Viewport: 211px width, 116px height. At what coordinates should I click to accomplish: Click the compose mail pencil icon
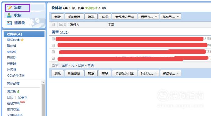click(9, 8)
